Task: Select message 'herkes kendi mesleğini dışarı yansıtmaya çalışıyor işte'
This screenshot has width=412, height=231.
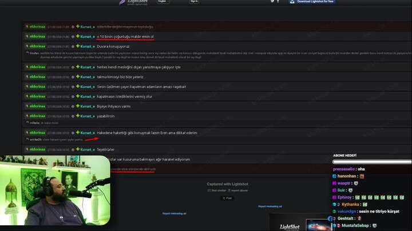Action: pos(138,67)
